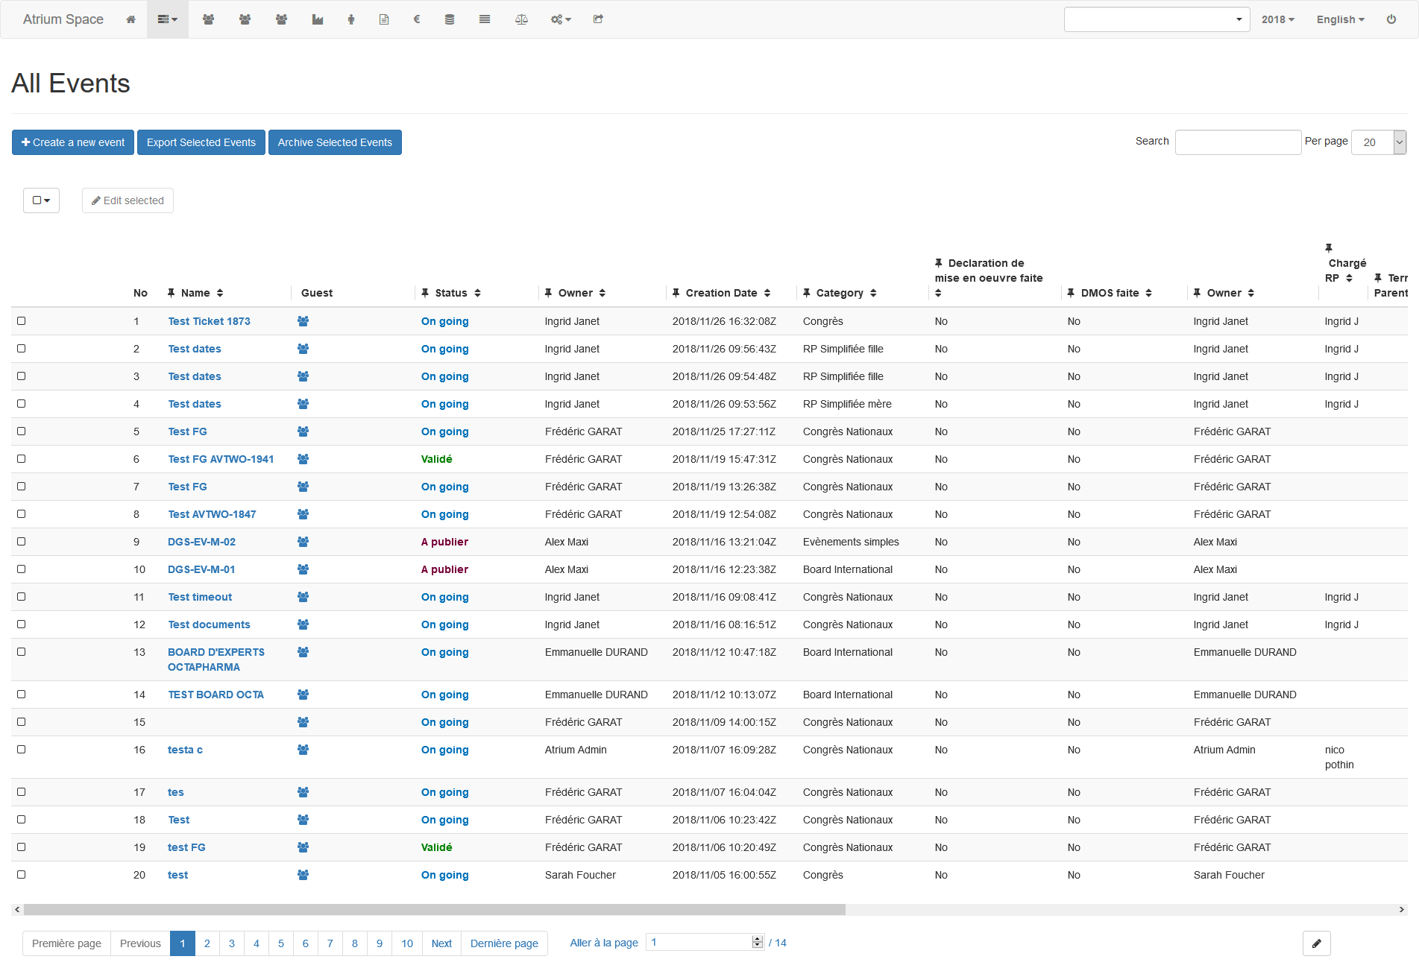Open the factory/industry icon in navbar
Viewport: 1419px width, 971px height.
click(318, 19)
